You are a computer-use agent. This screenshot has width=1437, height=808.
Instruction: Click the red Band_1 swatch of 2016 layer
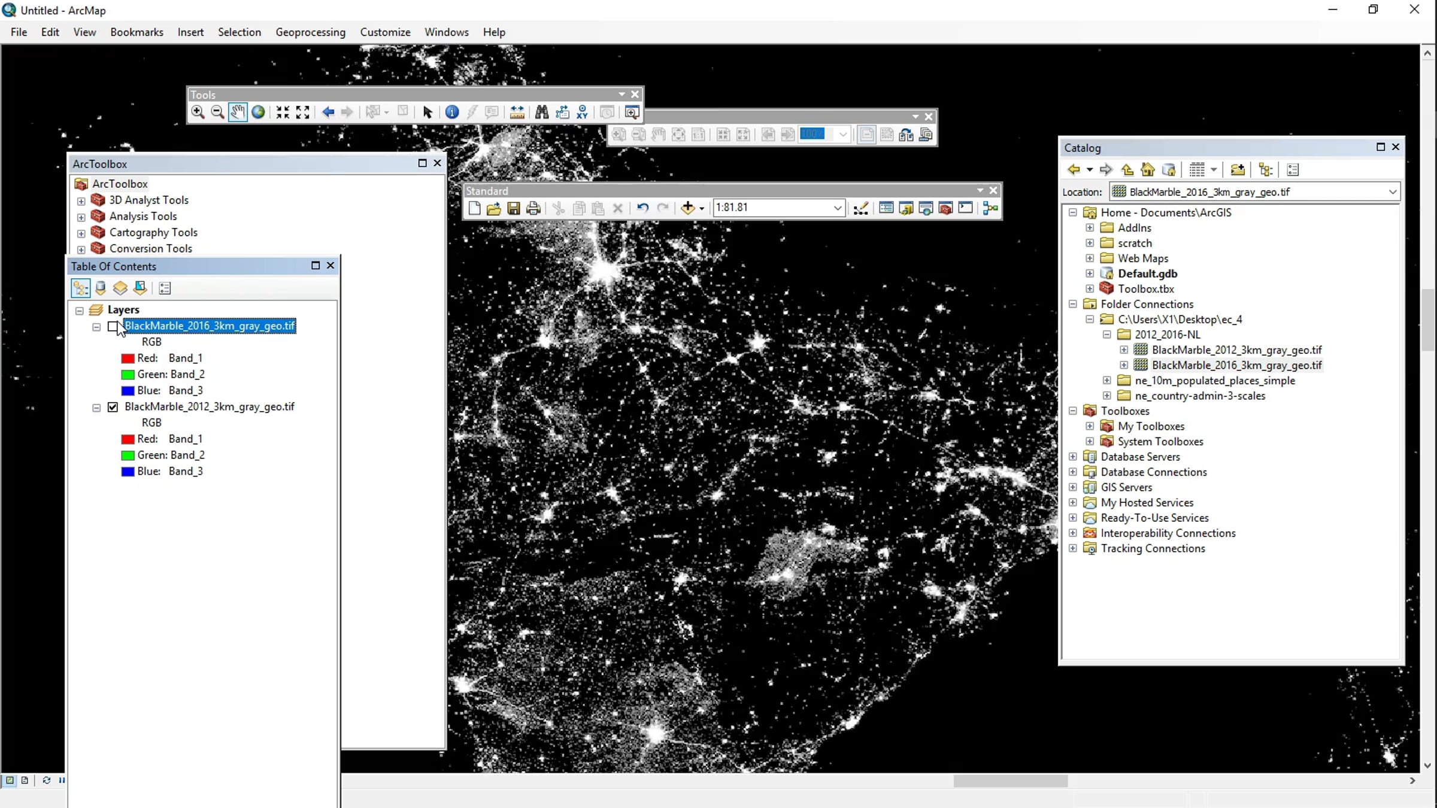(x=128, y=358)
